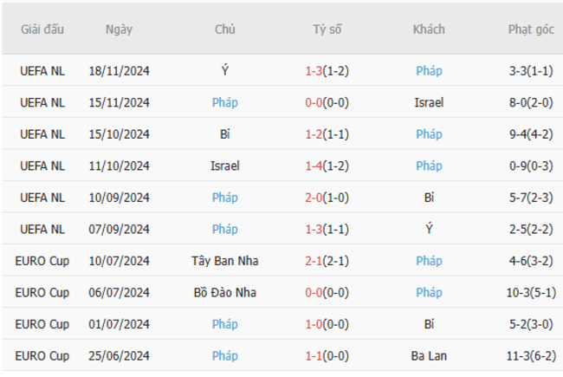Select the 2-0(1-0) score against Bỉ
This screenshot has width=563, height=377.
(327, 198)
